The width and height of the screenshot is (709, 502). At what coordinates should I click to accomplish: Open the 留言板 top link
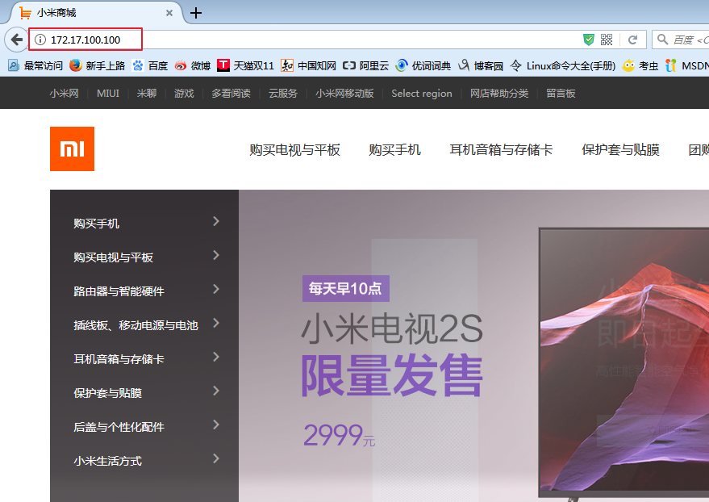(561, 93)
